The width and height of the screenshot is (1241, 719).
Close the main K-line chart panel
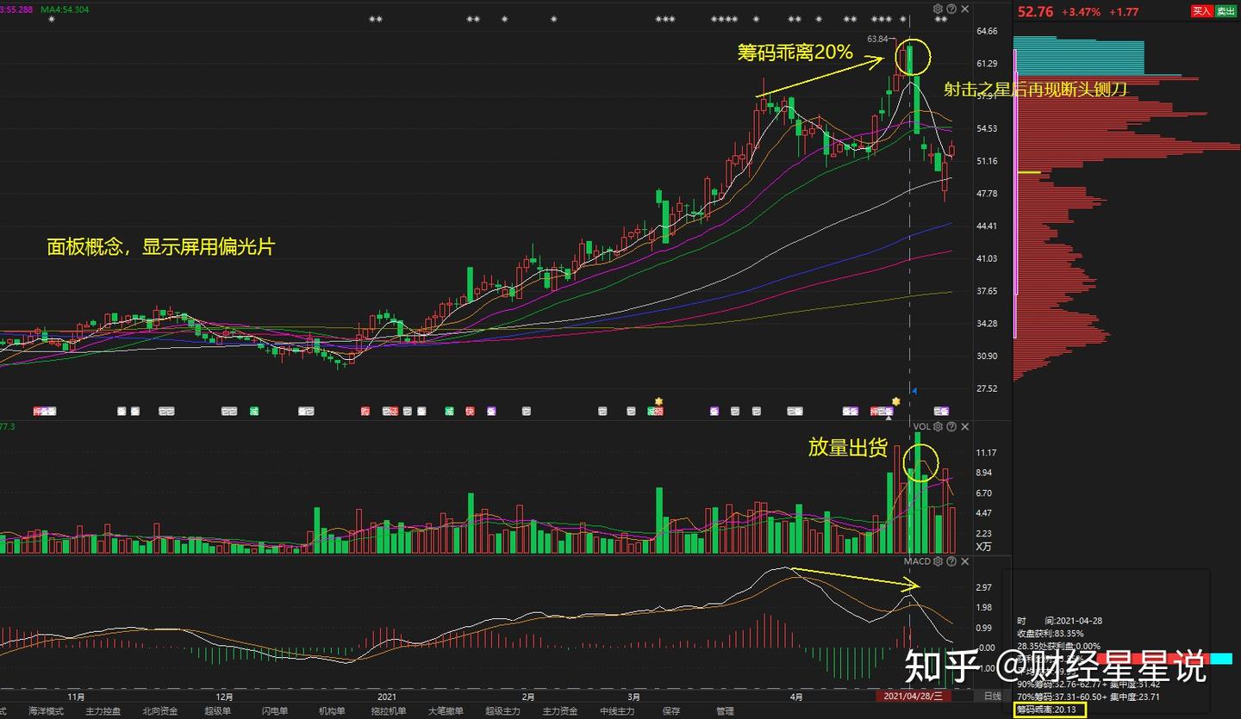[x=965, y=9]
